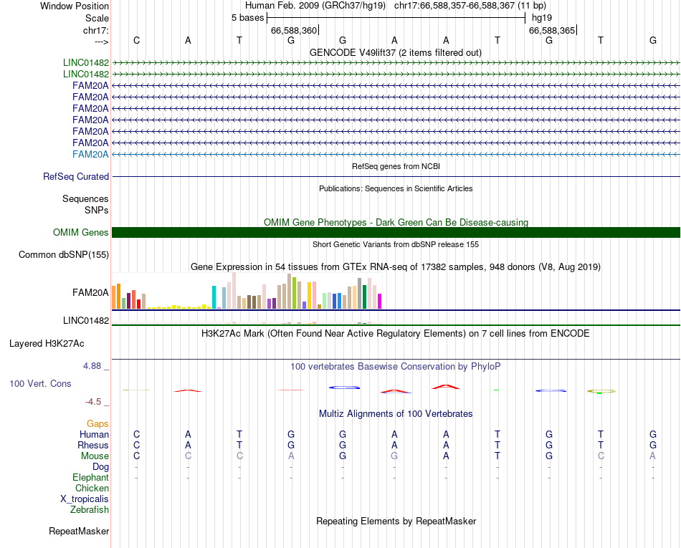Select the light-blue FAM20A transcript label
Image resolution: width=681 pixels, height=548 pixels.
point(90,155)
